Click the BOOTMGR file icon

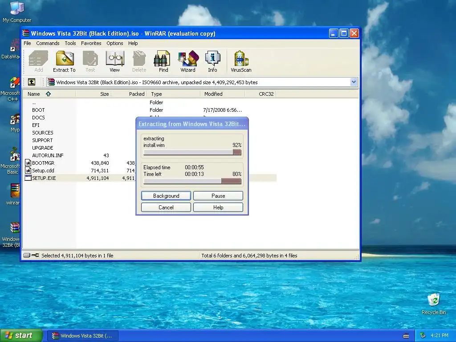(28, 163)
